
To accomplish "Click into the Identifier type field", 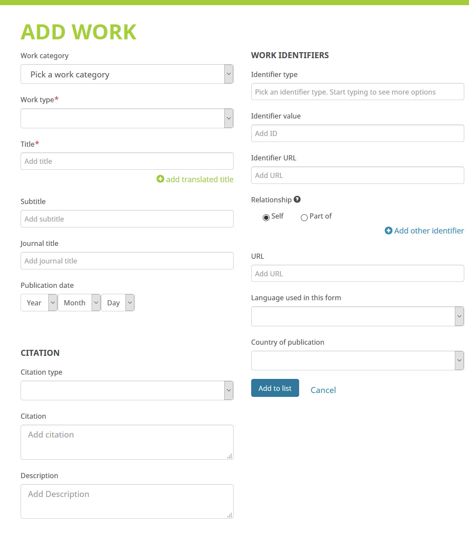I will click(x=357, y=92).
